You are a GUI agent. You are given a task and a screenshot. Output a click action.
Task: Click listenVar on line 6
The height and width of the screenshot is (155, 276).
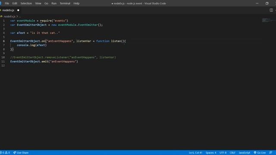[84, 41]
